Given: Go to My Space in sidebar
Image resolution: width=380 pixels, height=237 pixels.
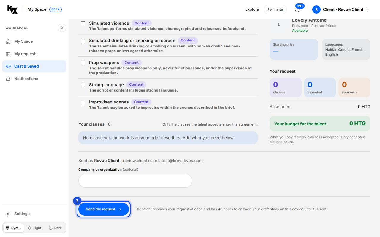Looking at the screenshot, I should pyautogui.click(x=34, y=41).
